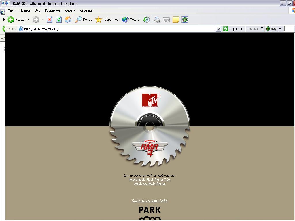Expand the address bar dropdown arrow
The image size is (295, 221).
pyautogui.click(x=218, y=29)
